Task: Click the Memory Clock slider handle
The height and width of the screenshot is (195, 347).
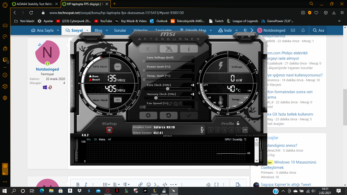Action: tap(156, 98)
